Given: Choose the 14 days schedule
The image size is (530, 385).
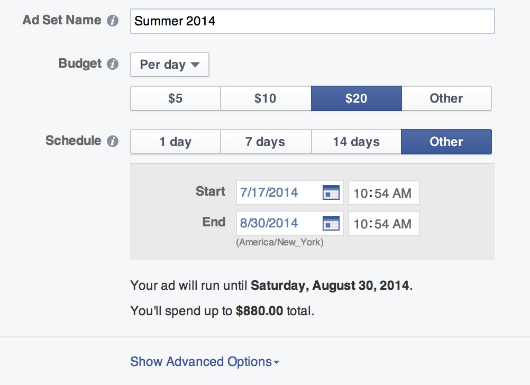Looking at the screenshot, I should coord(357,142).
